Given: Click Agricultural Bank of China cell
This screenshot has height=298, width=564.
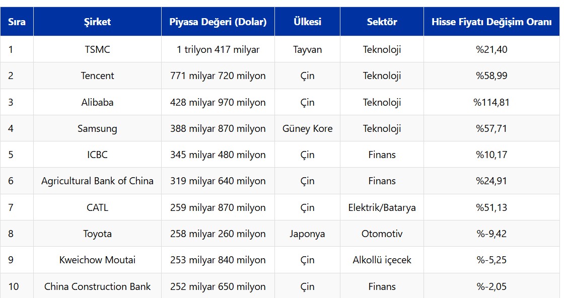Looking at the screenshot, I should [97, 181].
